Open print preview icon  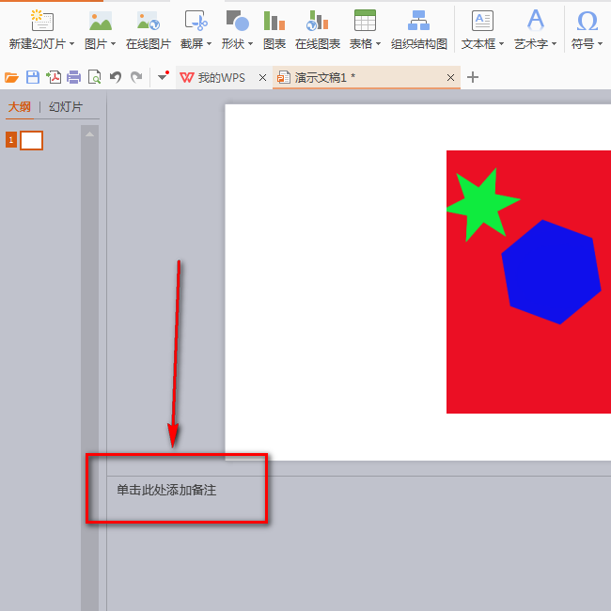pyautogui.click(x=95, y=77)
